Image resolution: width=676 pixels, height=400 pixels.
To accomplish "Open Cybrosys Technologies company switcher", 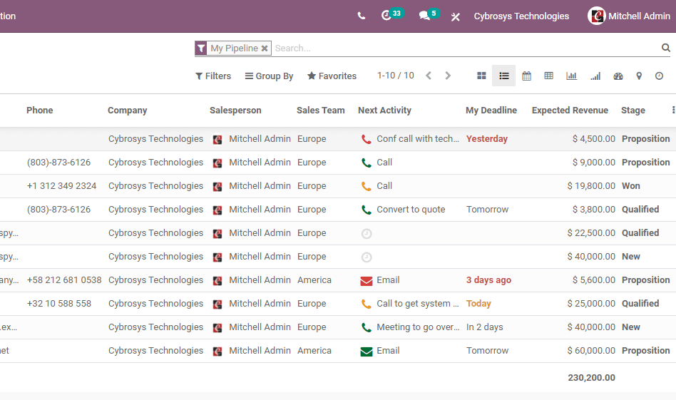I will coord(521,16).
